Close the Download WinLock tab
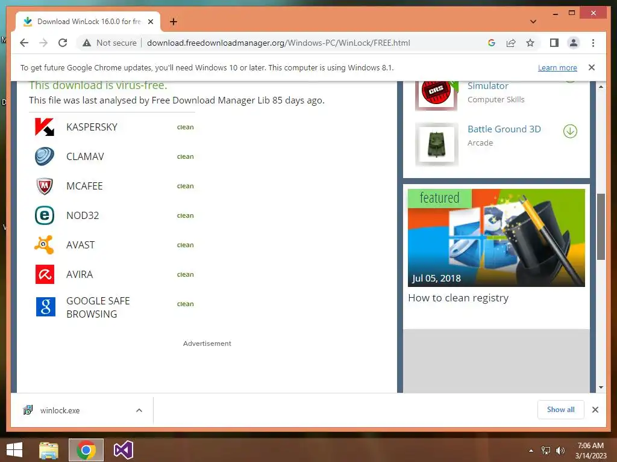 coord(150,22)
